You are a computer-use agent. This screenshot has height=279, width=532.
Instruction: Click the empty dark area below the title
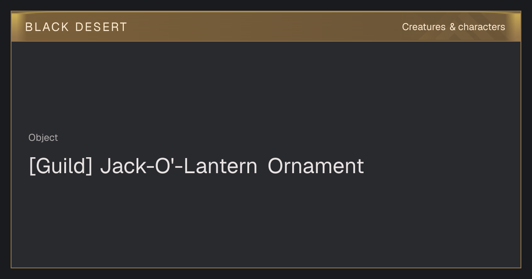266,221
